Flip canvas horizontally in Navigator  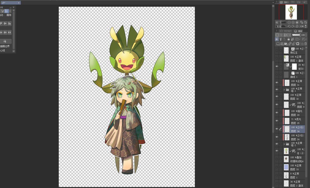tap(302, 26)
